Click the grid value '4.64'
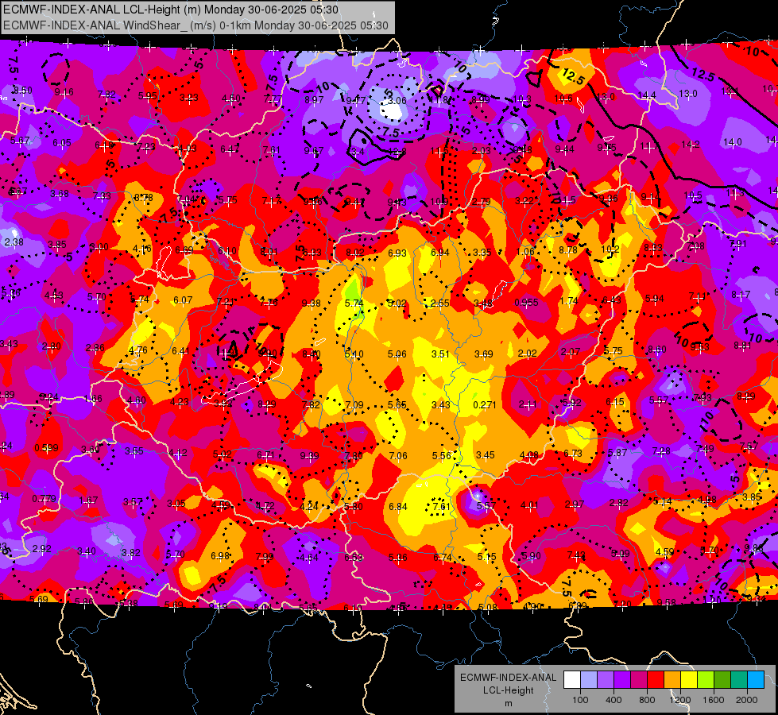 pos(309,558)
